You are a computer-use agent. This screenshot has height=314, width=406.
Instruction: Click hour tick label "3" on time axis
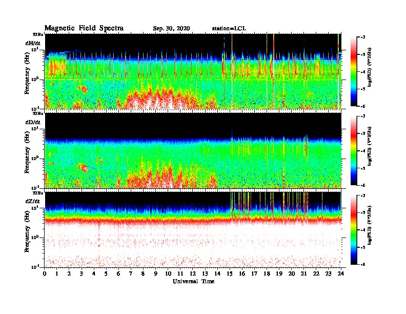82,273
